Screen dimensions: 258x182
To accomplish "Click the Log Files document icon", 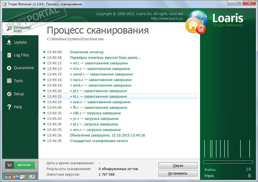I will (9, 55).
